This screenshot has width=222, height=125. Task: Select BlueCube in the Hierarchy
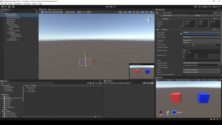pyautogui.click(x=12, y=22)
